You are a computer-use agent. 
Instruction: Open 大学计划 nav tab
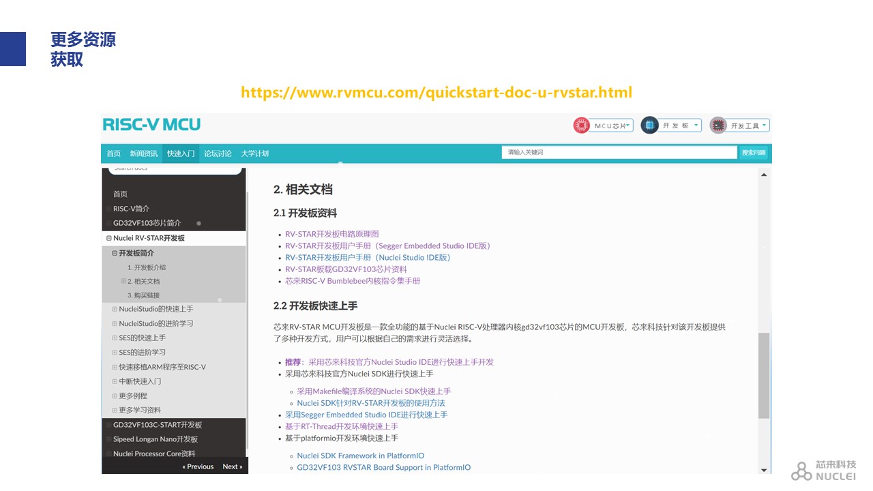click(254, 153)
